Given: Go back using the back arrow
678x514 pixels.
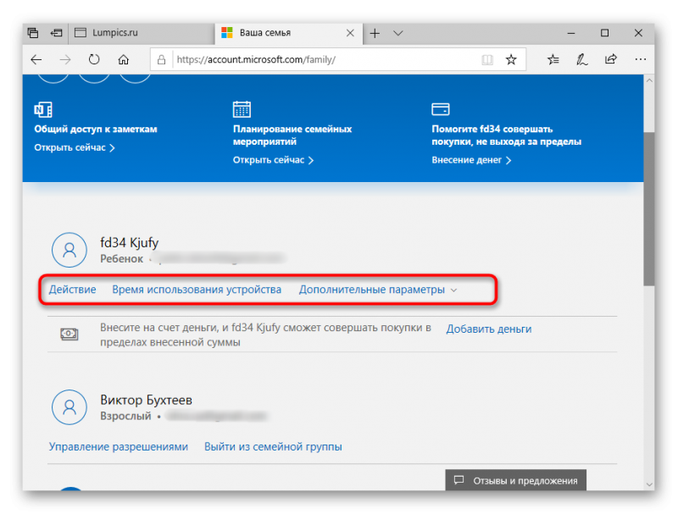Looking at the screenshot, I should 36,59.
